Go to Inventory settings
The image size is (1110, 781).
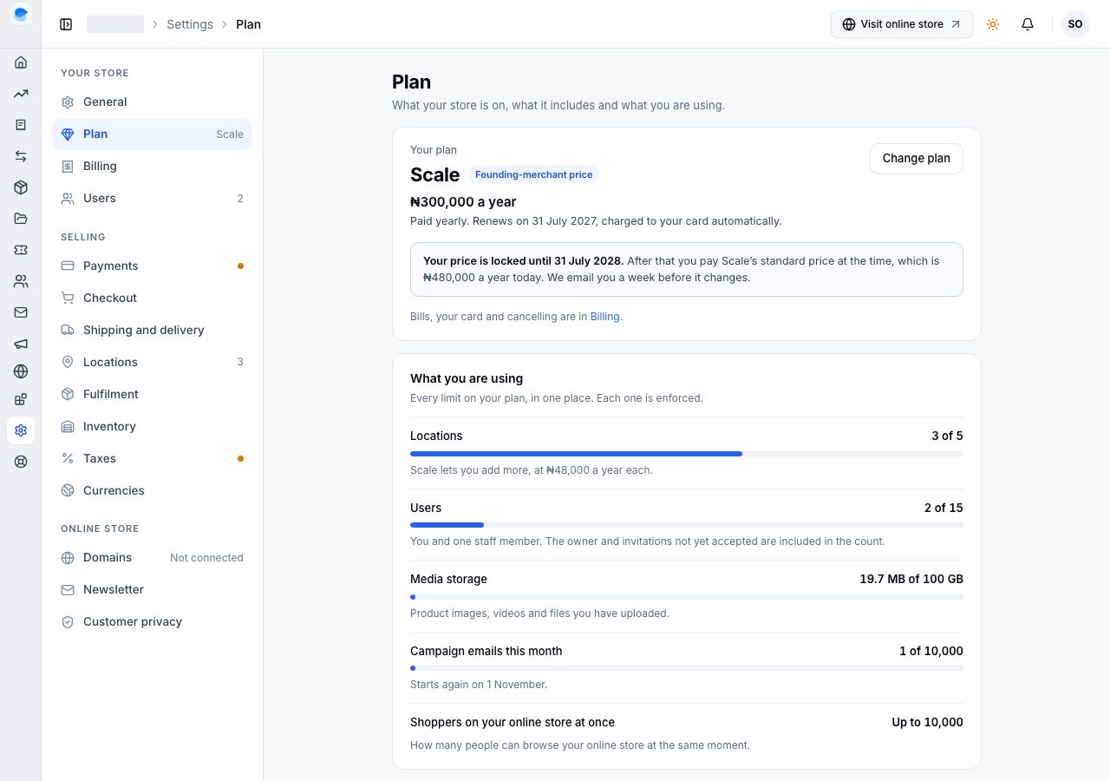(x=152, y=427)
